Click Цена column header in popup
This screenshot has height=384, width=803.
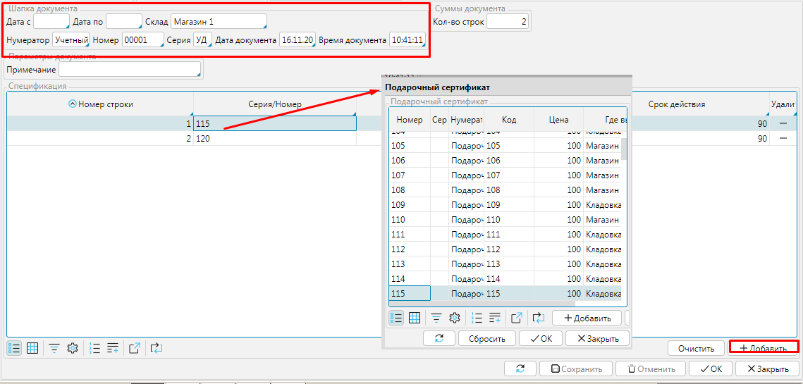click(x=558, y=120)
